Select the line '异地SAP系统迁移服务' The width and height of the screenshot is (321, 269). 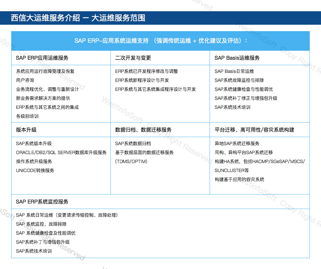click(x=237, y=143)
